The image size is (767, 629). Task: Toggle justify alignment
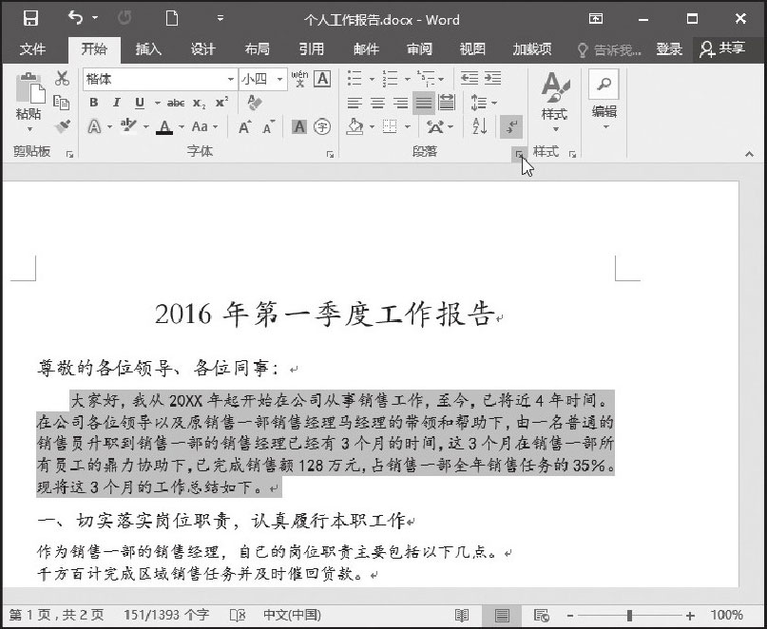(424, 103)
